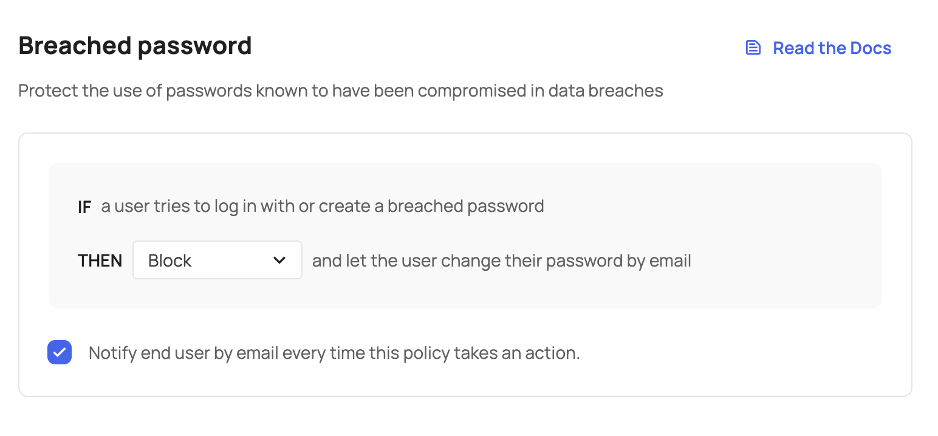
Task: Select the Breached password heading
Action: 134,45
